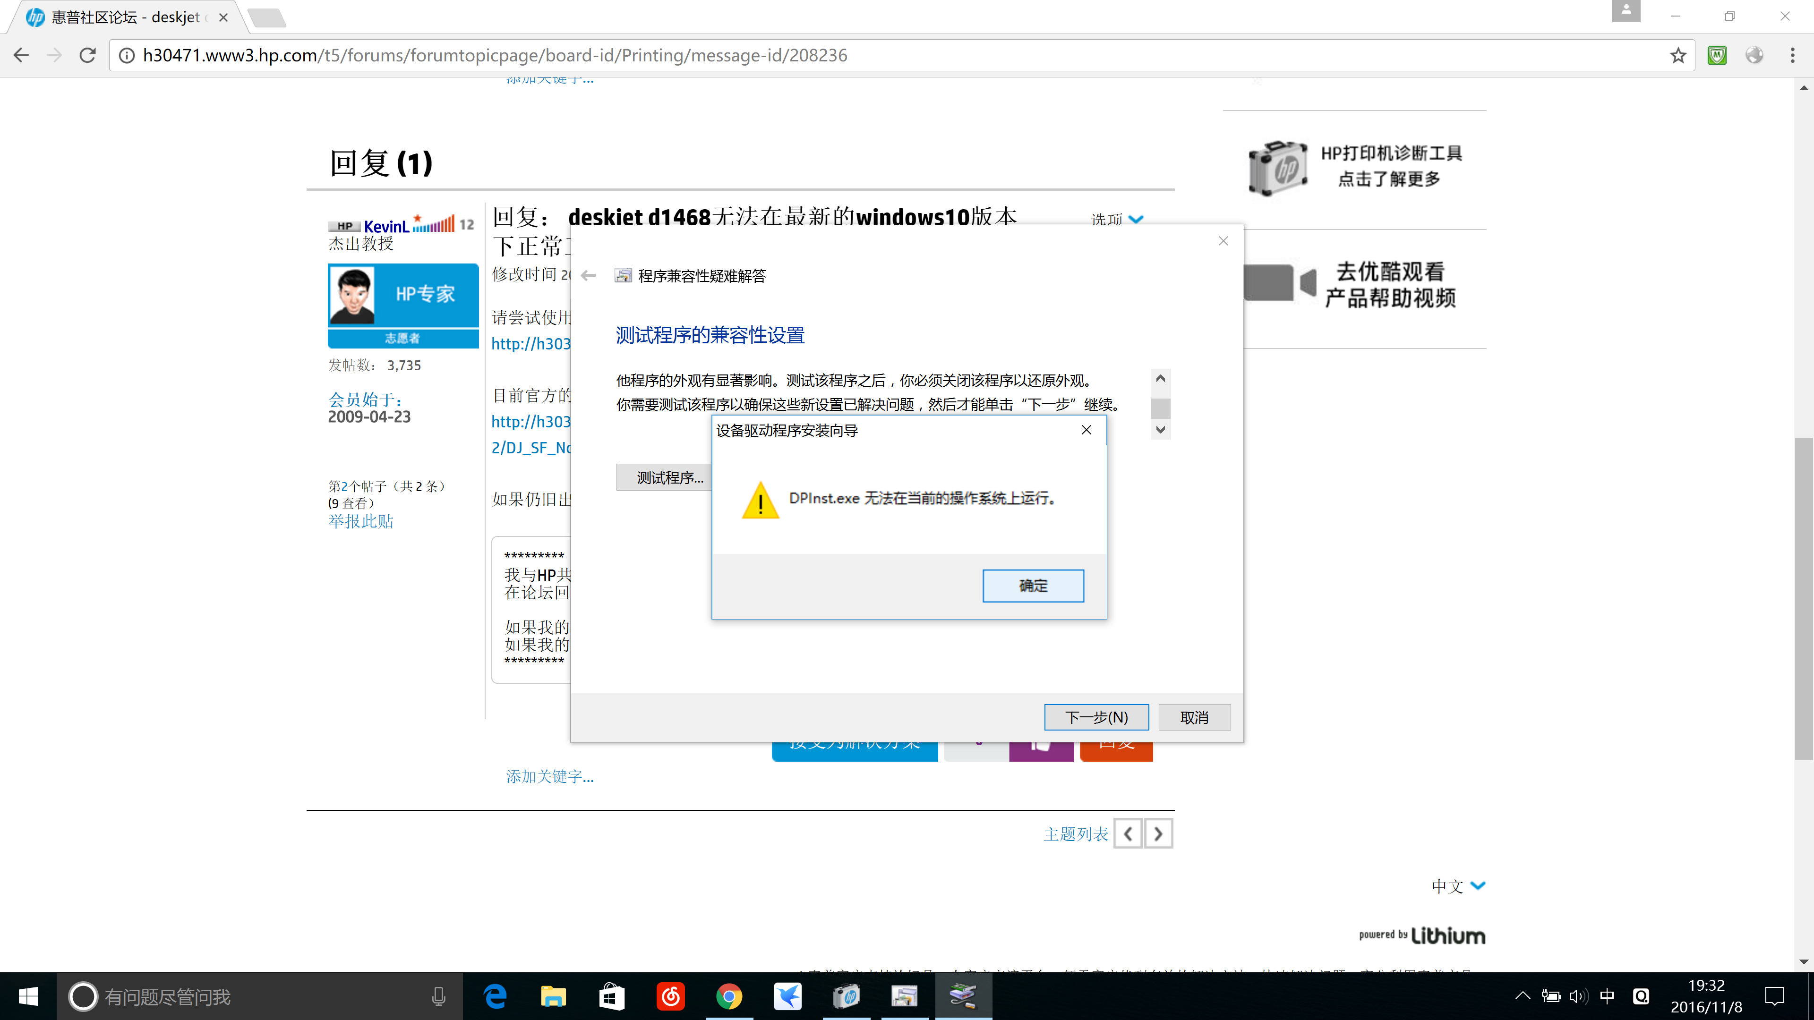
Task: Click 举报此贴 link
Action: (x=360, y=521)
